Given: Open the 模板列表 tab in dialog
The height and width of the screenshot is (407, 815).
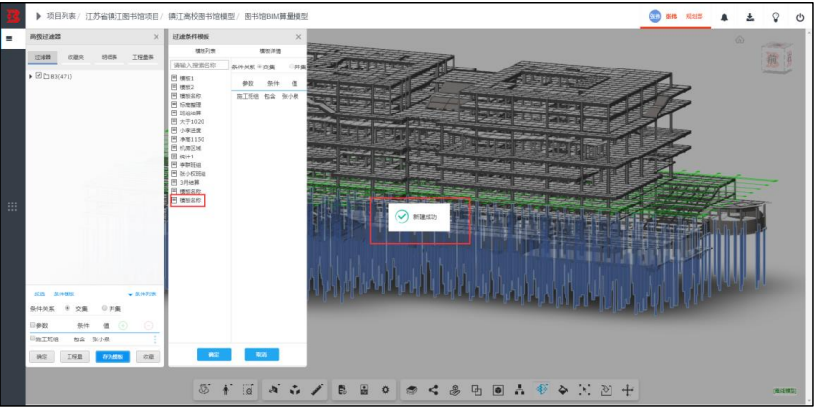Looking at the screenshot, I should tap(205, 51).
